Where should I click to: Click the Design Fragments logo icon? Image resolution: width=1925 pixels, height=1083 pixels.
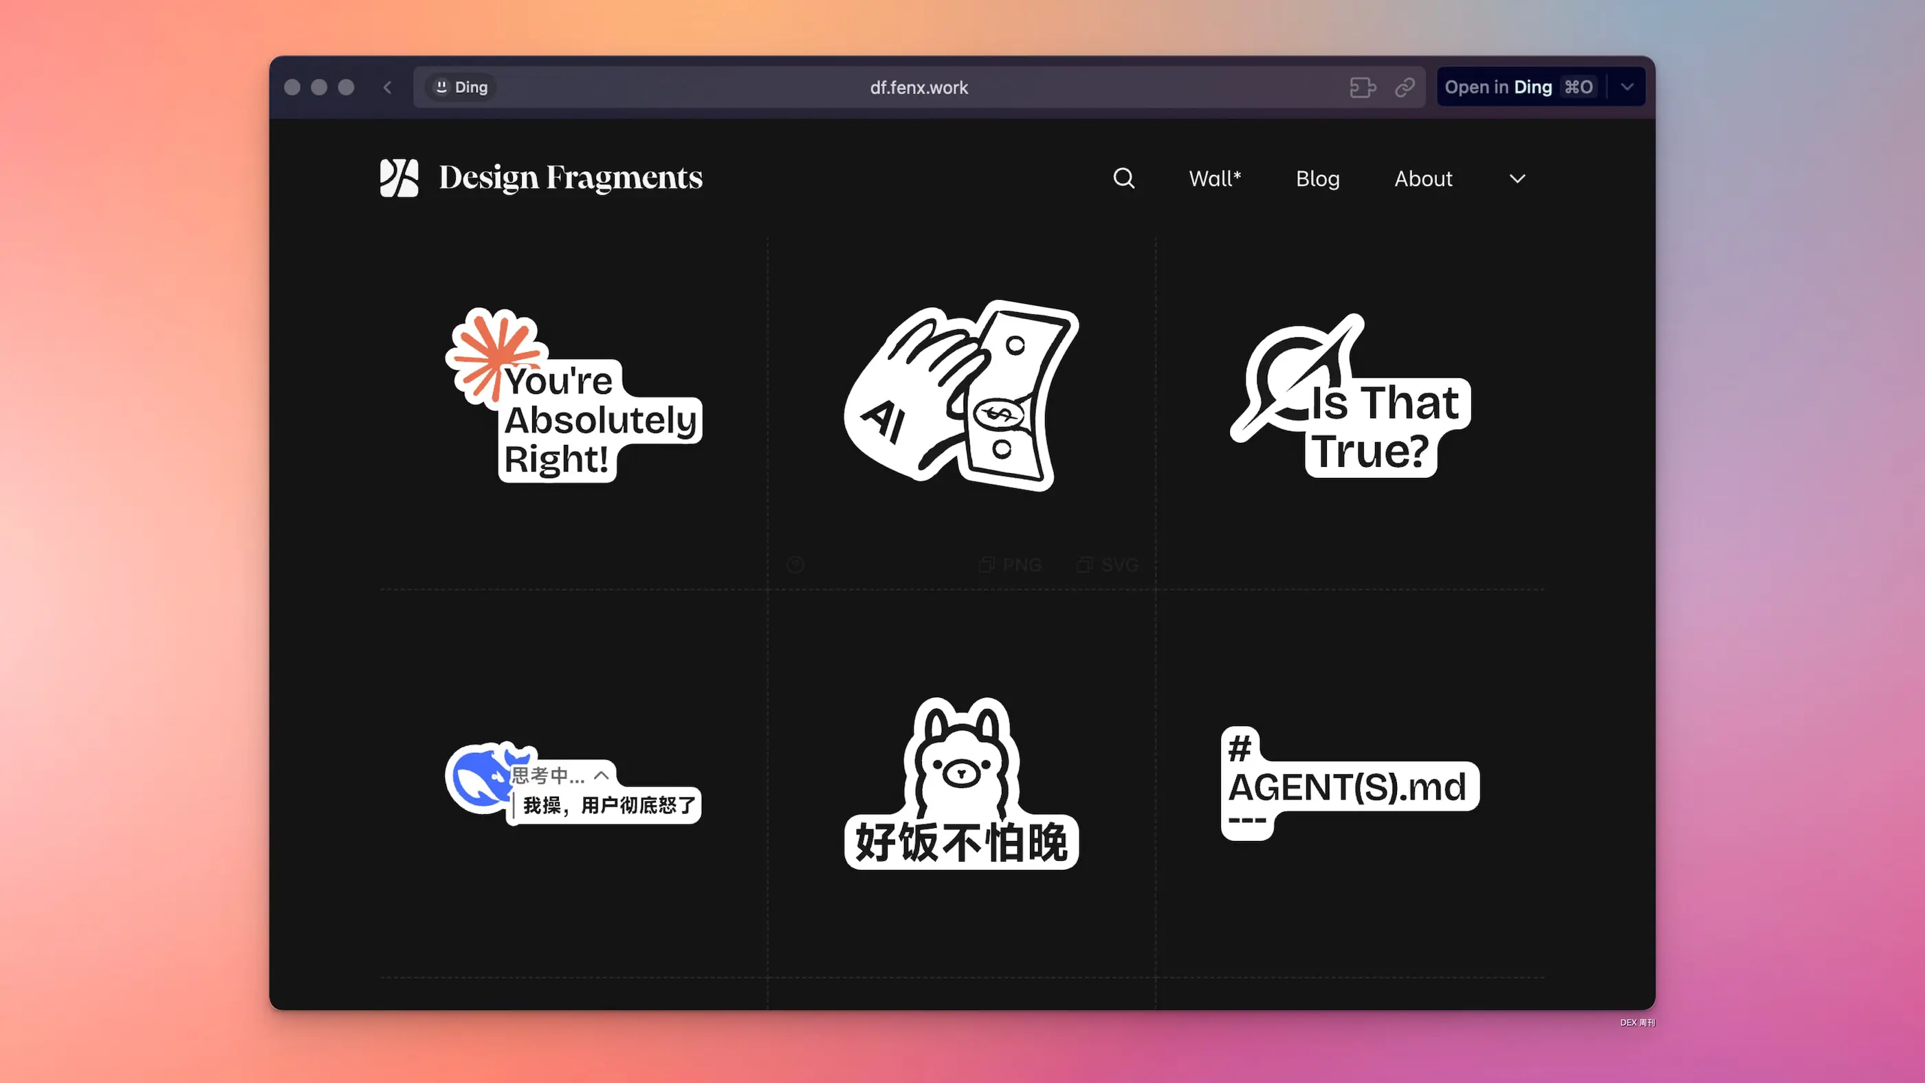click(398, 178)
